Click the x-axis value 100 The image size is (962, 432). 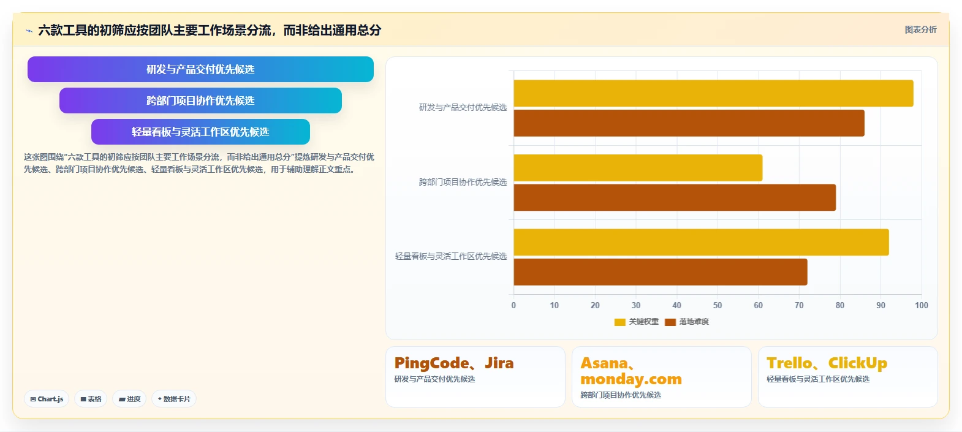(922, 305)
